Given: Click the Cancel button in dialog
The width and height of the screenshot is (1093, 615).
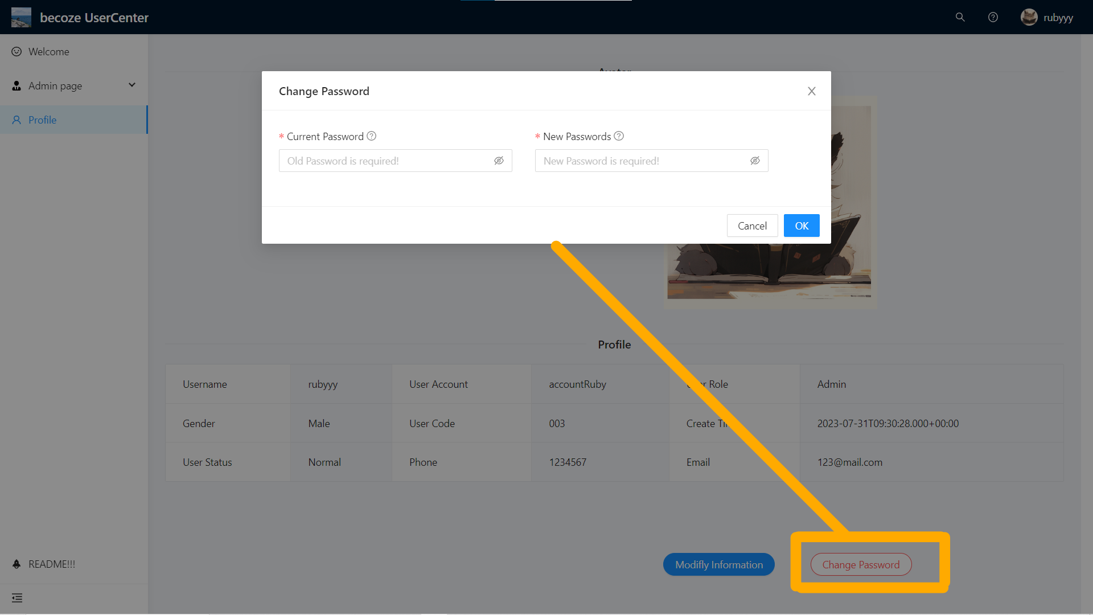Looking at the screenshot, I should 752,225.
